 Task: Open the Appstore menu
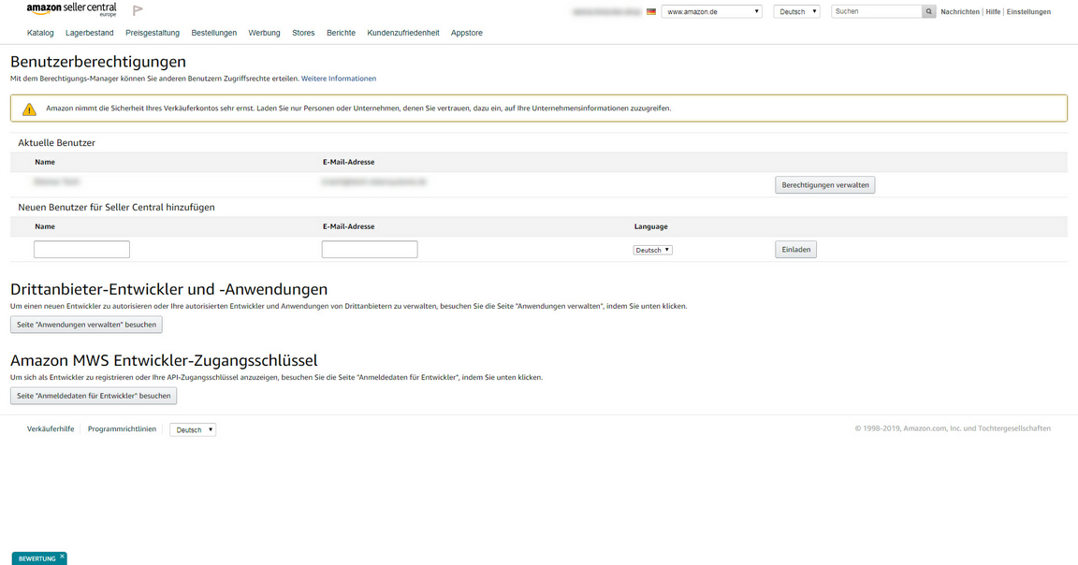click(467, 33)
